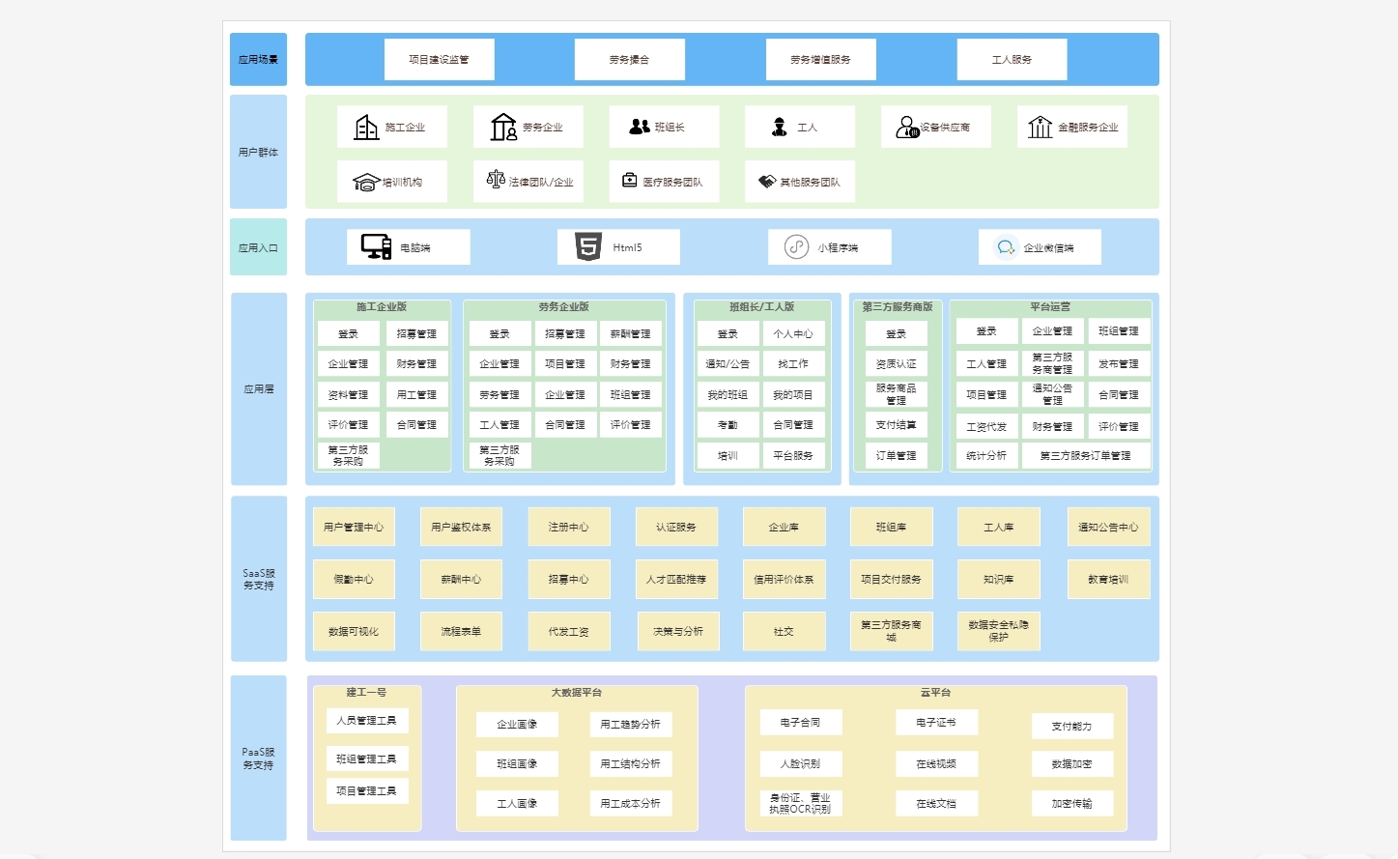Click 人员管理工具 under 建工一号
1398x859 pixels.
pos(367,720)
